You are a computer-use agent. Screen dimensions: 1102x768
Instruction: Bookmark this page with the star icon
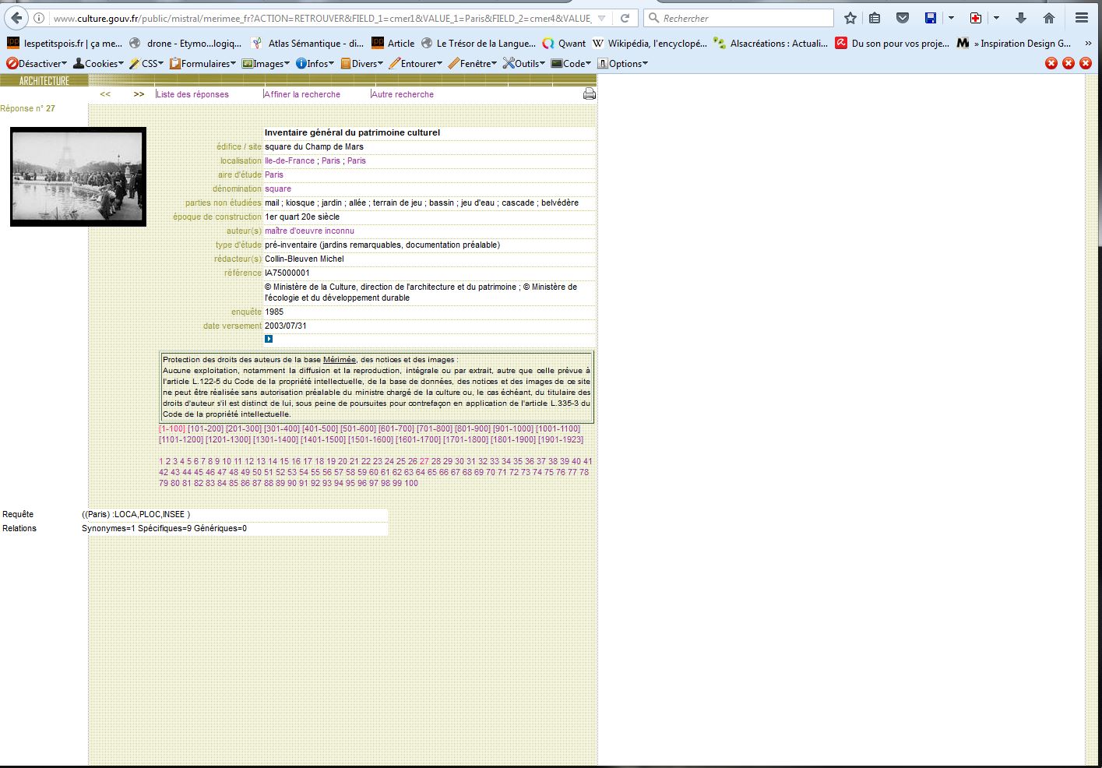850,18
